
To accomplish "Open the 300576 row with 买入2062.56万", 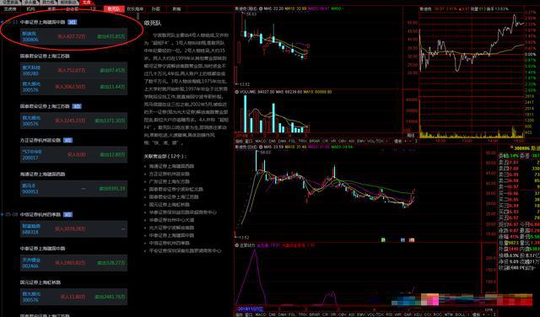I will [73, 87].
